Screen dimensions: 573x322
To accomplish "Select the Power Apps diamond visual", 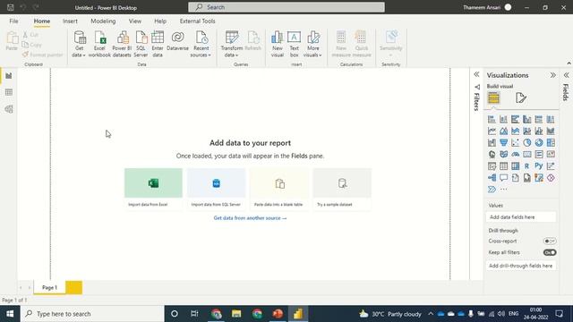I will click(551, 178).
